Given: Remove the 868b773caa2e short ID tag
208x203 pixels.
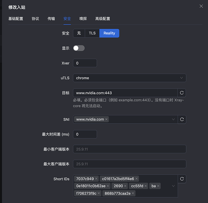Looking at the screenshot, I should (133, 193).
